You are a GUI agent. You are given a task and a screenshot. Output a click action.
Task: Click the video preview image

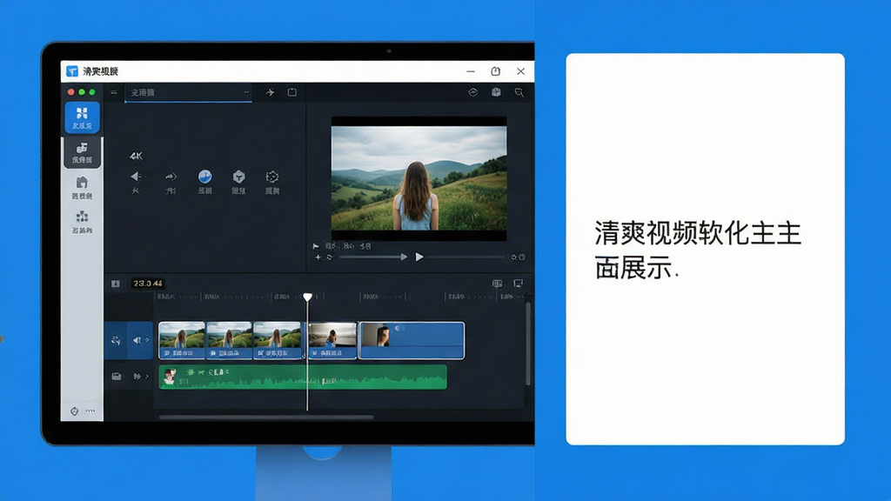click(x=419, y=178)
